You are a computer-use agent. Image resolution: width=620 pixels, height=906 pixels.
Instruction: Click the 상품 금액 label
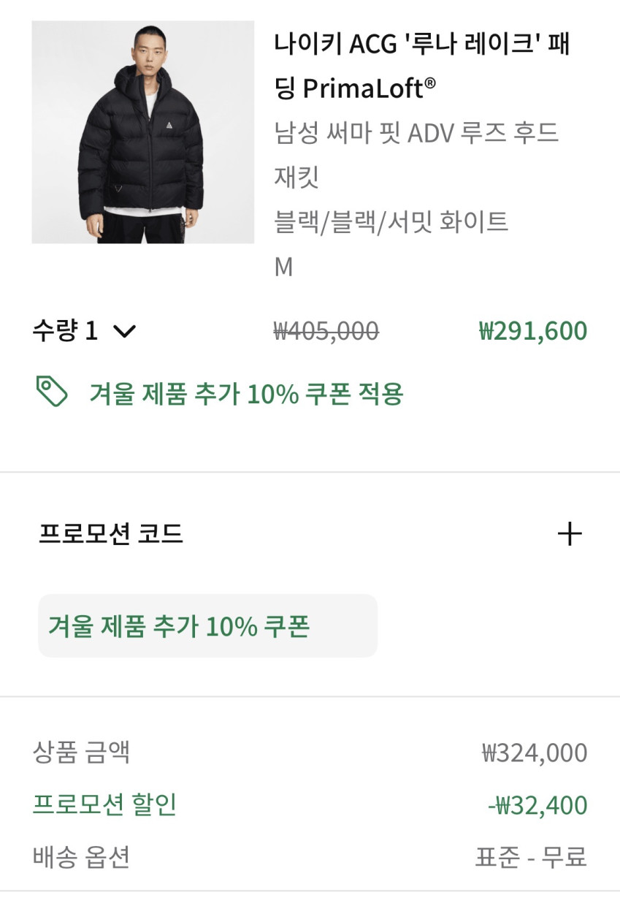tap(81, 752)
